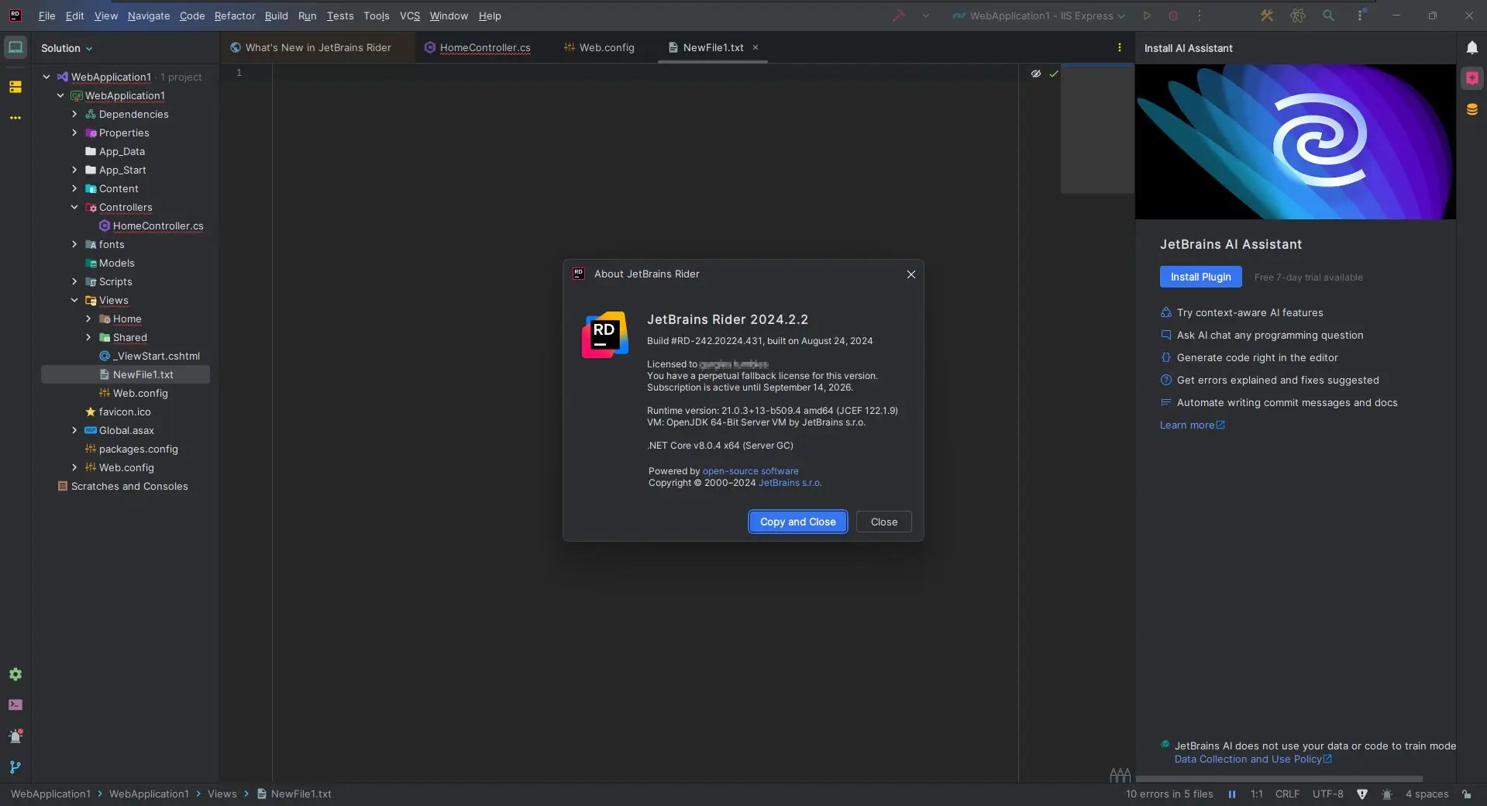Expand the Dependencies node
1487x806 pixels.
click(74, 114)
